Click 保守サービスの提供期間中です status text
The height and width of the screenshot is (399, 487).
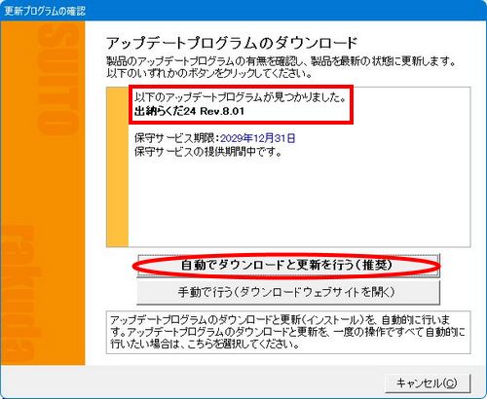[x=207, y=152]
